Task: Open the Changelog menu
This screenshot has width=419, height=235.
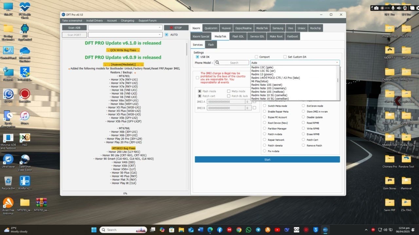Action: [x=127, y=21]
